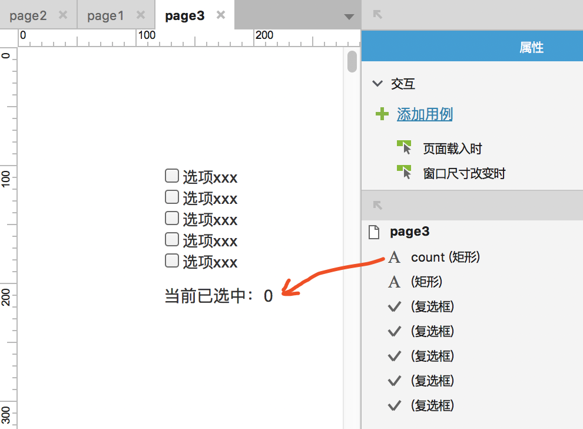Click the green plus add-case icon
Image resolution: width=583 pixels, height=429 pixels.
[382, 114]
